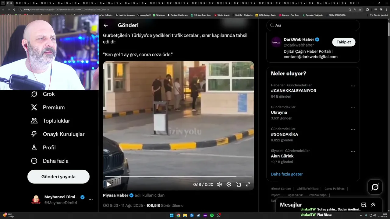The width and height of the screenshot is (390, 219).
Task: Expand the video to fullscreen
Action: pyautogui.click(x=248, y=184)
